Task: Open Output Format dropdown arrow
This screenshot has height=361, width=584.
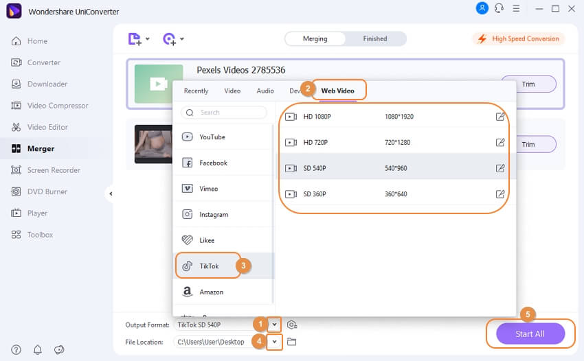Action: 275,325
